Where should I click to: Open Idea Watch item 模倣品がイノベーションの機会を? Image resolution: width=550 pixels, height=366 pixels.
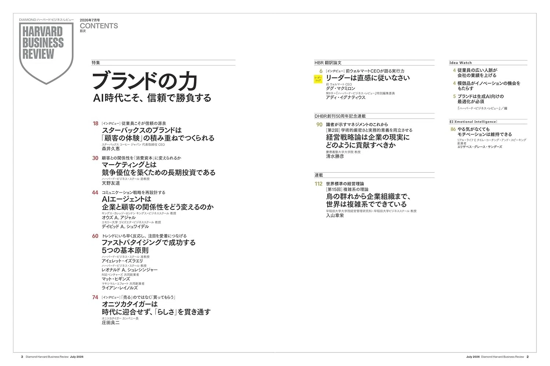tap(489, 83)
